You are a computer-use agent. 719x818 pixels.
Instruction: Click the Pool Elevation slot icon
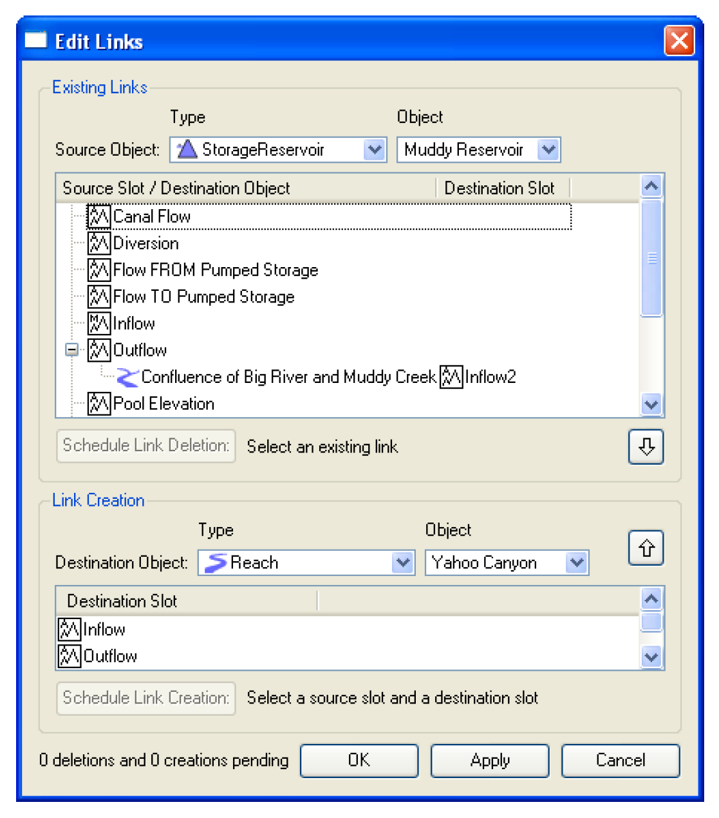[x=98, y=404]
